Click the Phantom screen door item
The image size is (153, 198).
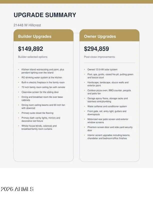point(110,129)
